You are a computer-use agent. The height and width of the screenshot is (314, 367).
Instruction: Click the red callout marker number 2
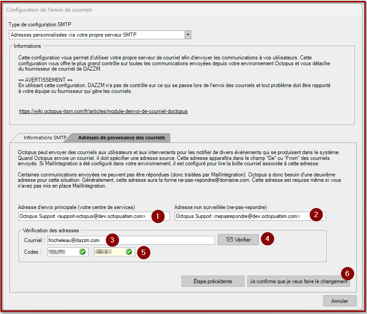pos(316,214)
